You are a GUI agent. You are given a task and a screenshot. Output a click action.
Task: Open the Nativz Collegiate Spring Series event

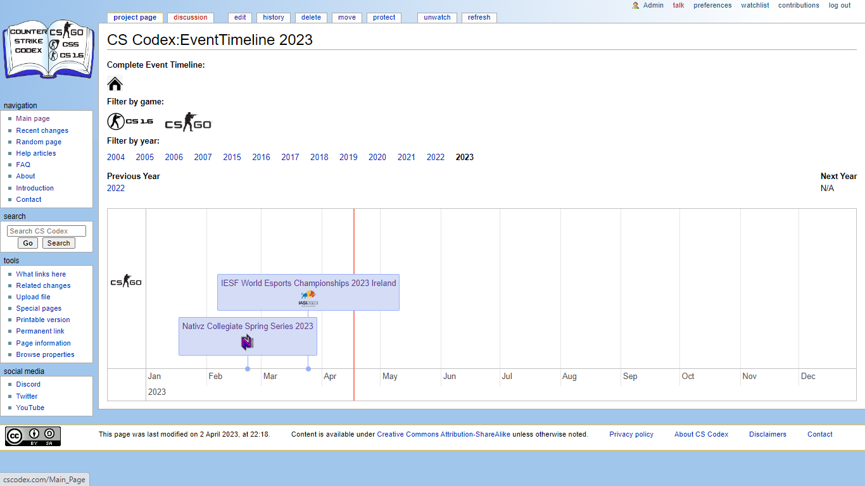(x=248, y=326)
